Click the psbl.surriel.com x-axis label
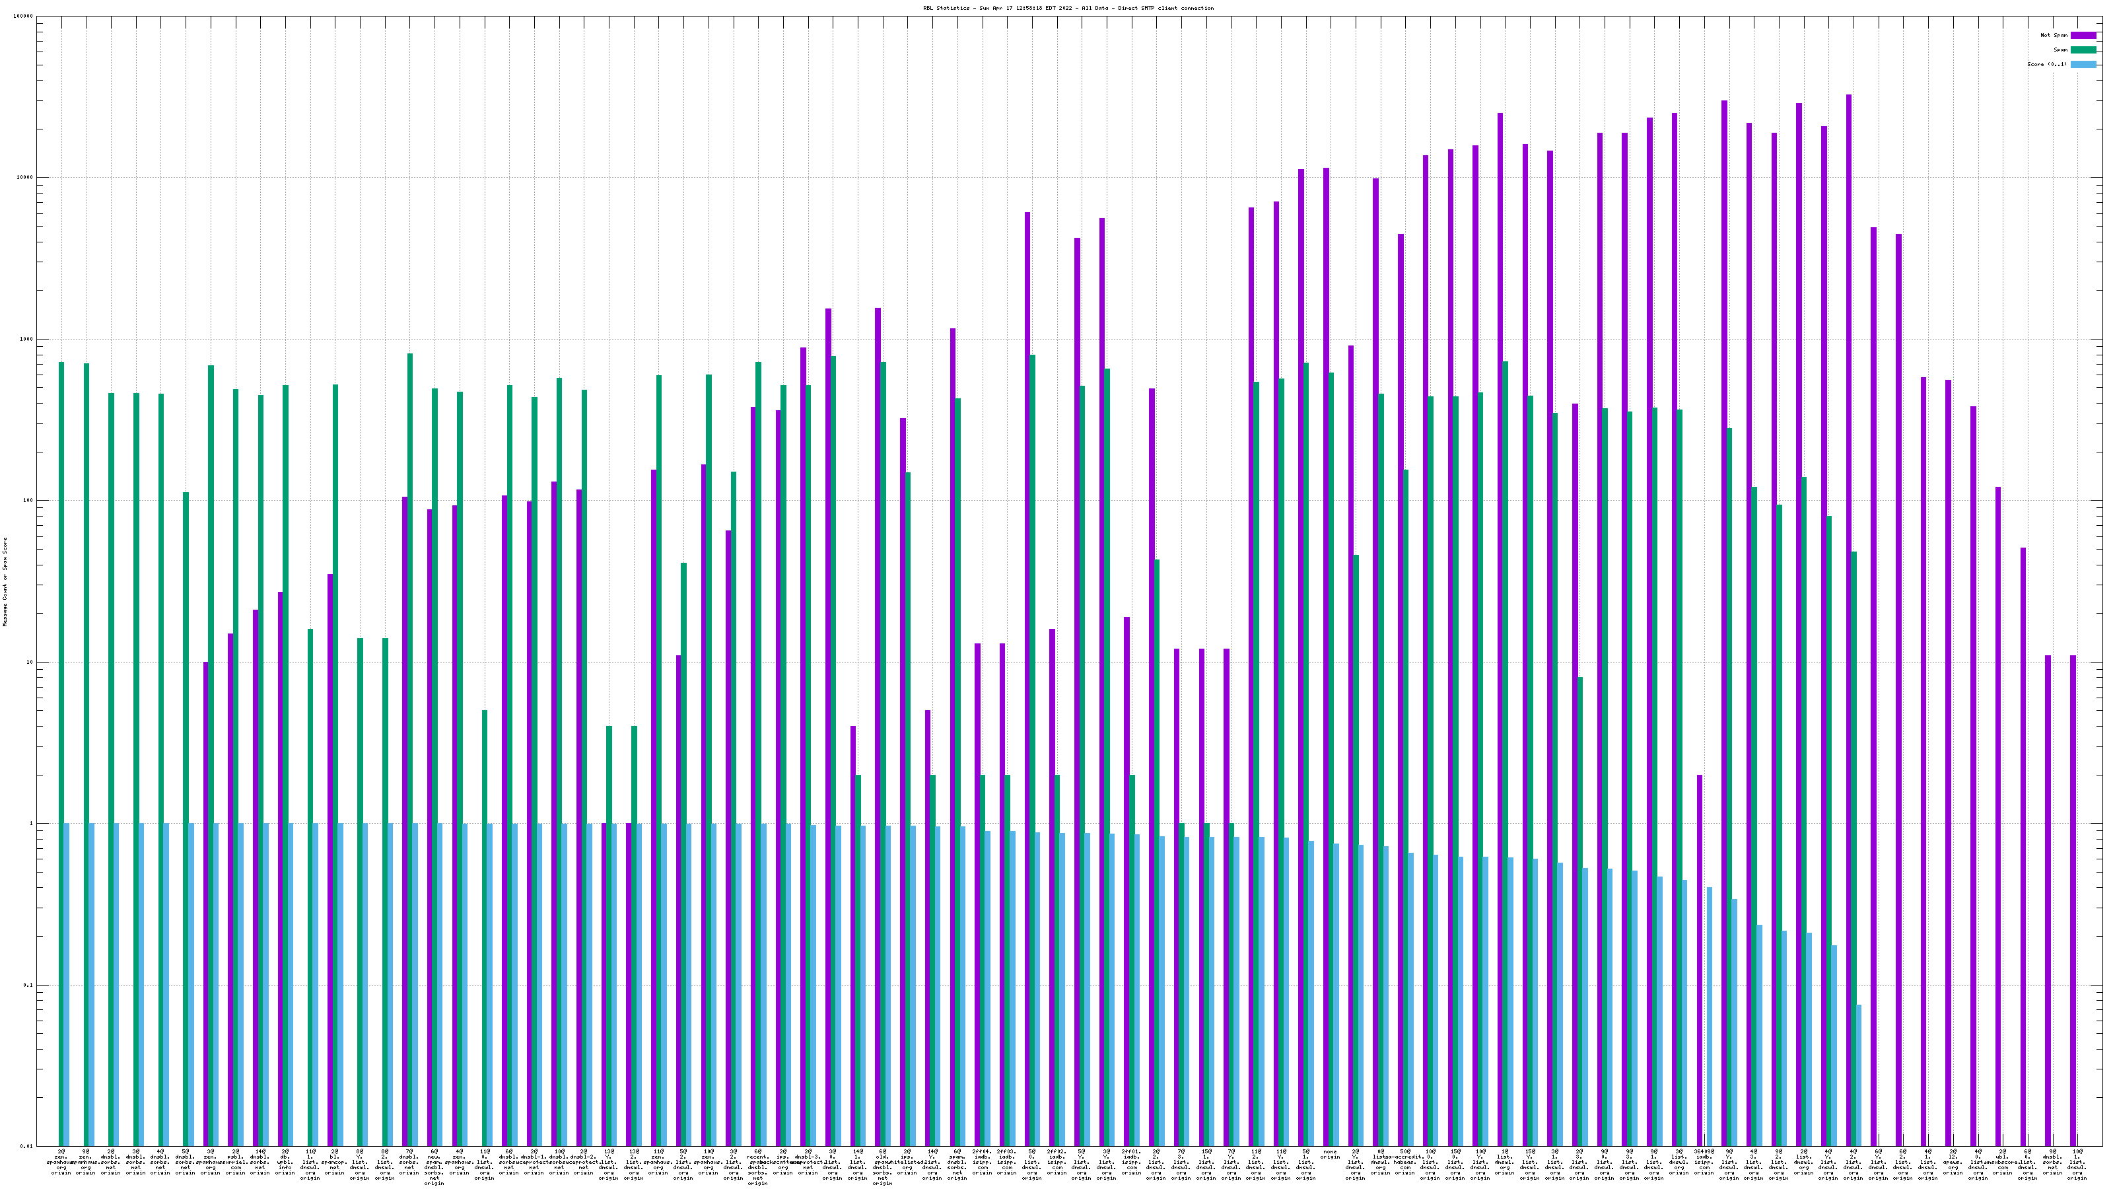Screen dimensions: 2113x1189 tap(236, 1162)
